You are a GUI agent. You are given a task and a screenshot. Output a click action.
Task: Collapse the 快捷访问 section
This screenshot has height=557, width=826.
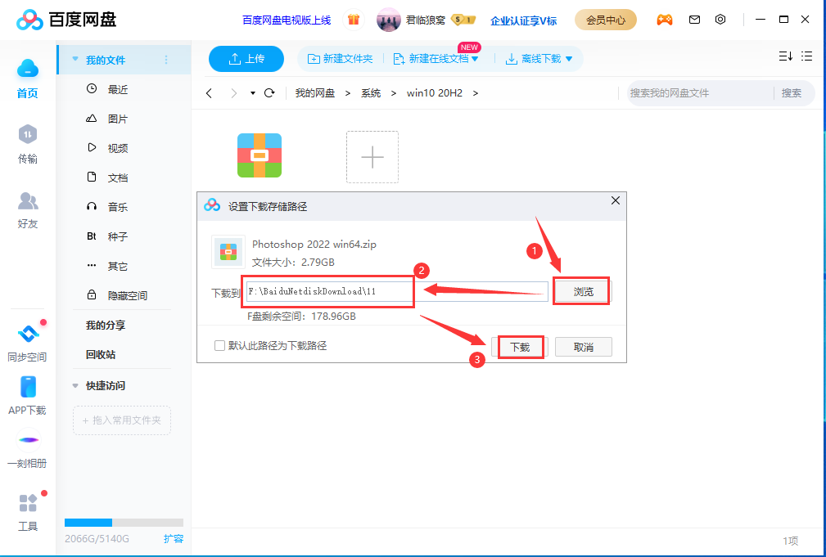point(75,386)
